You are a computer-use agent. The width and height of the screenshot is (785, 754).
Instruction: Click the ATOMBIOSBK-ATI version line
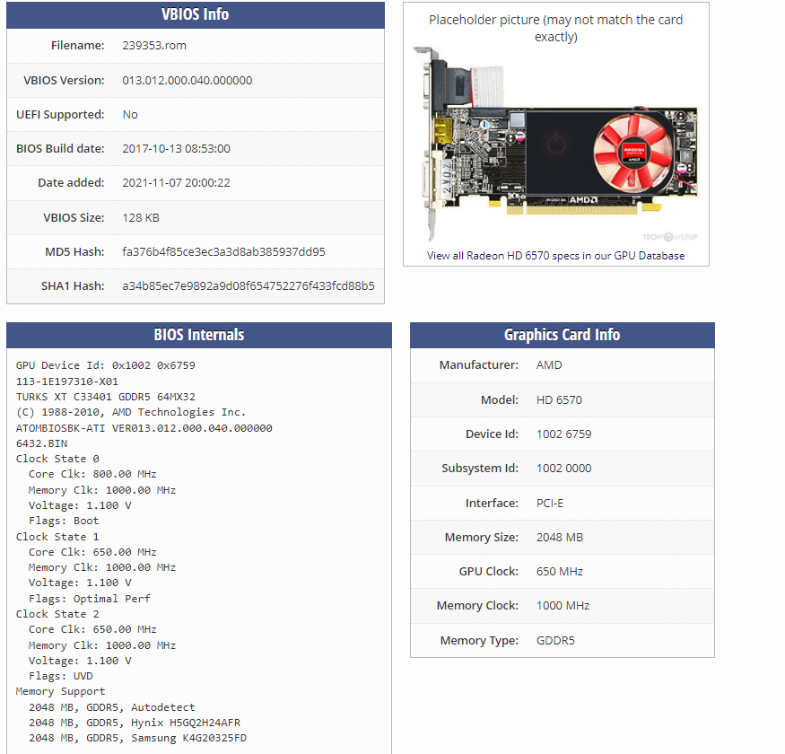pyautogui.click(x=144, y=428)
